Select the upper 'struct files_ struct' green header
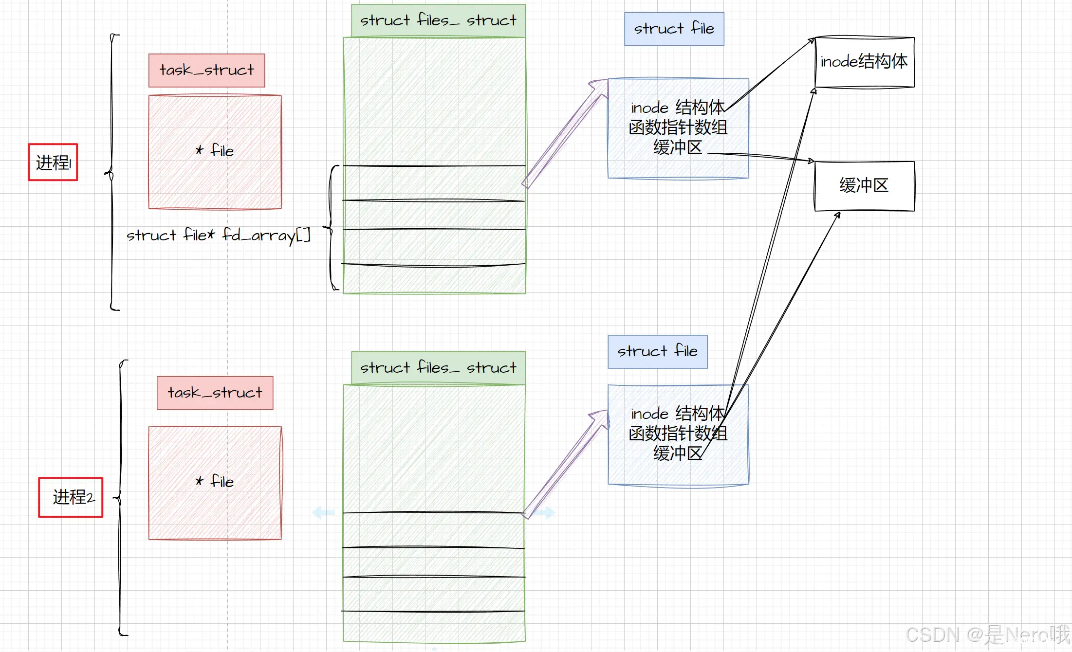The image size is (1072, 652). (438, 20)
